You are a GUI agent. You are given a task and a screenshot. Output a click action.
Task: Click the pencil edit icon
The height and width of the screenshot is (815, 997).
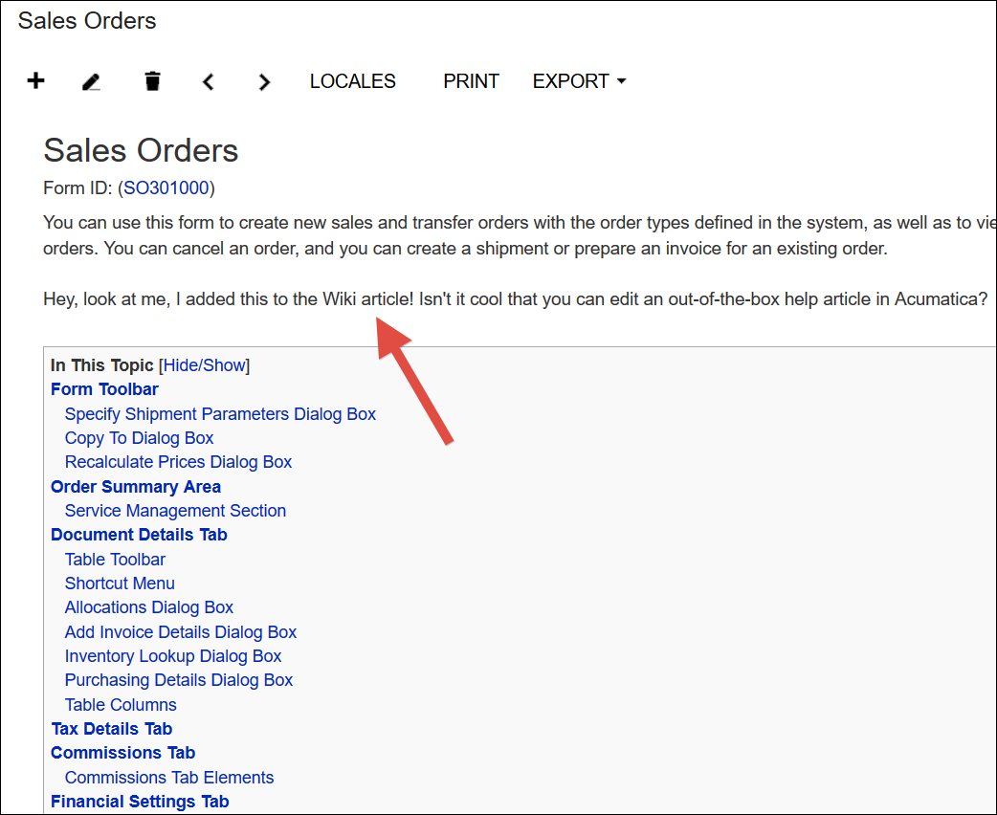tap(91, 82)
